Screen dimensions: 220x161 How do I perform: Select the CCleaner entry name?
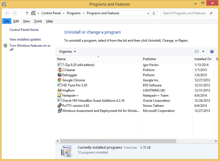click(x=69, y=70)
